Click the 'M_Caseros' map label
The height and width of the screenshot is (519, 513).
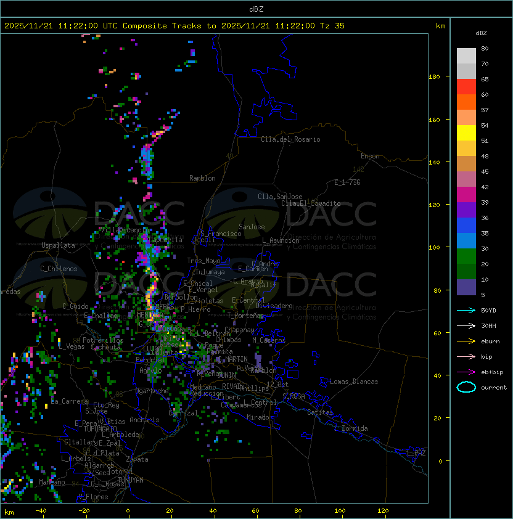[x=269, y=340]
